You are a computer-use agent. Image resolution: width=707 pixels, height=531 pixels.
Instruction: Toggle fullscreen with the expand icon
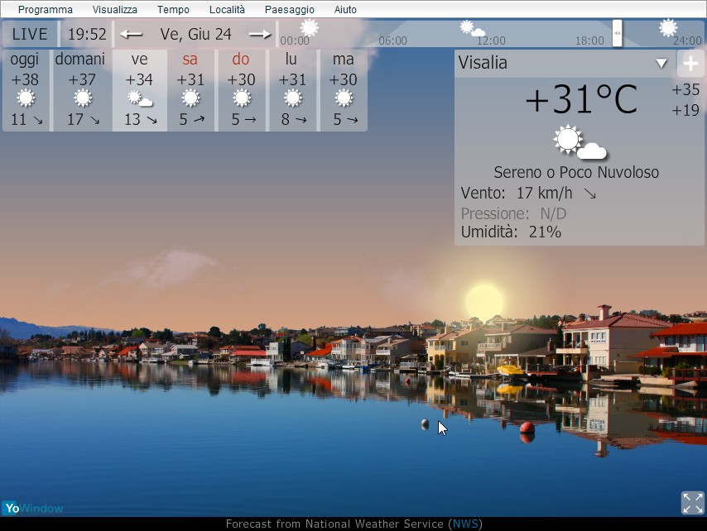click(693, 503)
